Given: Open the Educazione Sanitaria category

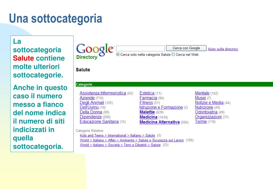Looking at the screenshot, I should 99,121.
